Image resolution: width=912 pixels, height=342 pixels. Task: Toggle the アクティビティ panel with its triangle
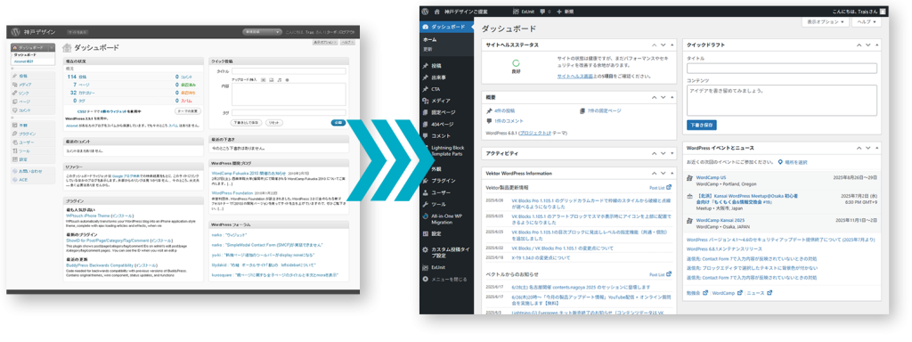(x=672, y=153)
